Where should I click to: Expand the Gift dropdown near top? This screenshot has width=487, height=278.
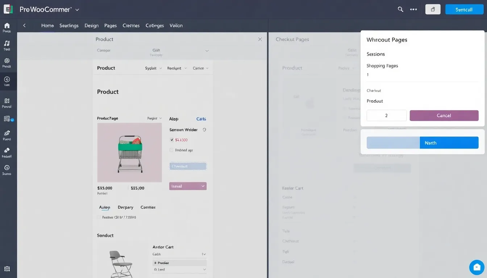click(207, 51)
